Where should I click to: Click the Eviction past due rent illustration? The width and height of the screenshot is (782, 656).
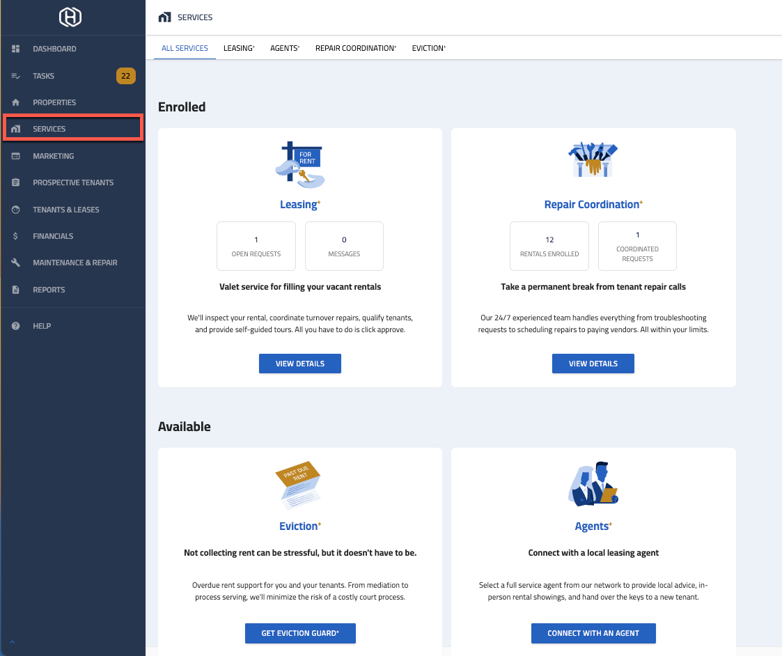[299, 485]
